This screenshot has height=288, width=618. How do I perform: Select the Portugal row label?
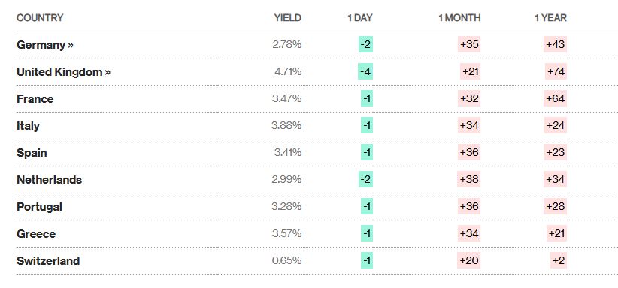coord(39,207)
